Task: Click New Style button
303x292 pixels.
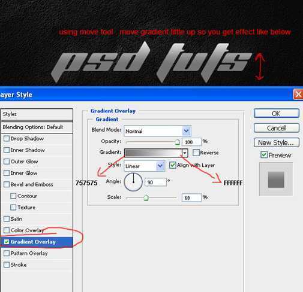Action: point(277,142)
